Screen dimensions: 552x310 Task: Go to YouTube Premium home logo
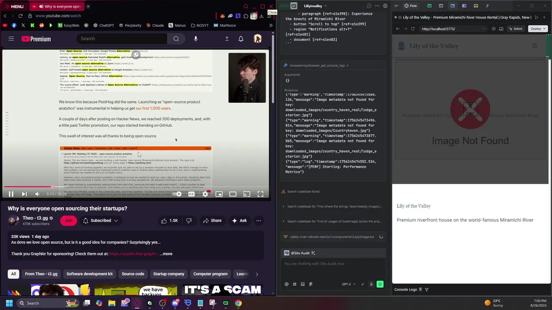coord(36,39)
